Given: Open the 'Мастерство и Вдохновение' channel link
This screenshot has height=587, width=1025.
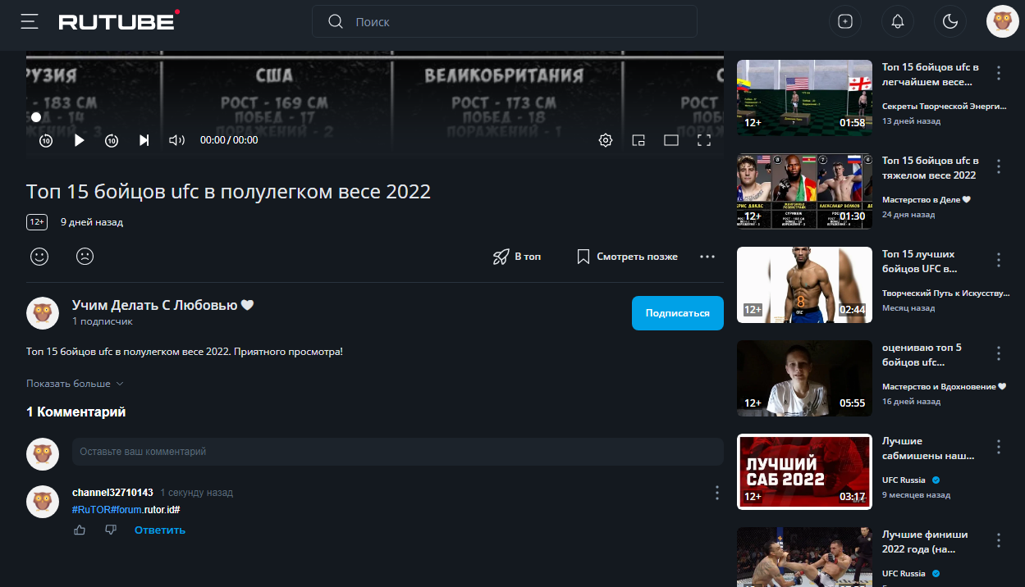Looking at the screenshot, I should pos(944,386).
